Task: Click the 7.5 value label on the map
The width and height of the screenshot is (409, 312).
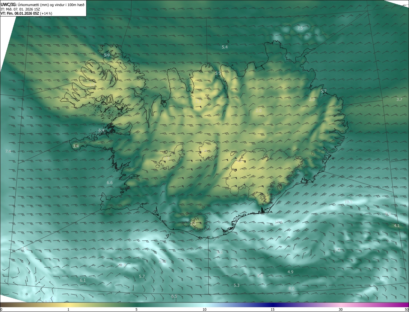Action: [x=300, y=28]
